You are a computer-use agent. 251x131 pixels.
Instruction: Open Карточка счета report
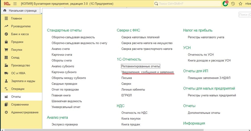click(x=62, y=55)
